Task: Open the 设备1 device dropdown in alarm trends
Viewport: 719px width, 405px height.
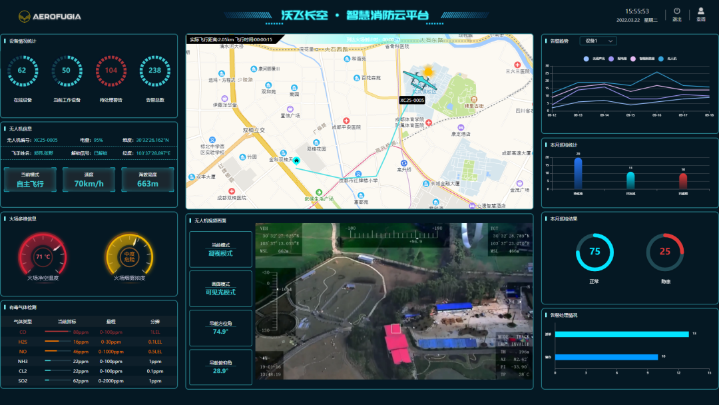Action: [599, 41]
